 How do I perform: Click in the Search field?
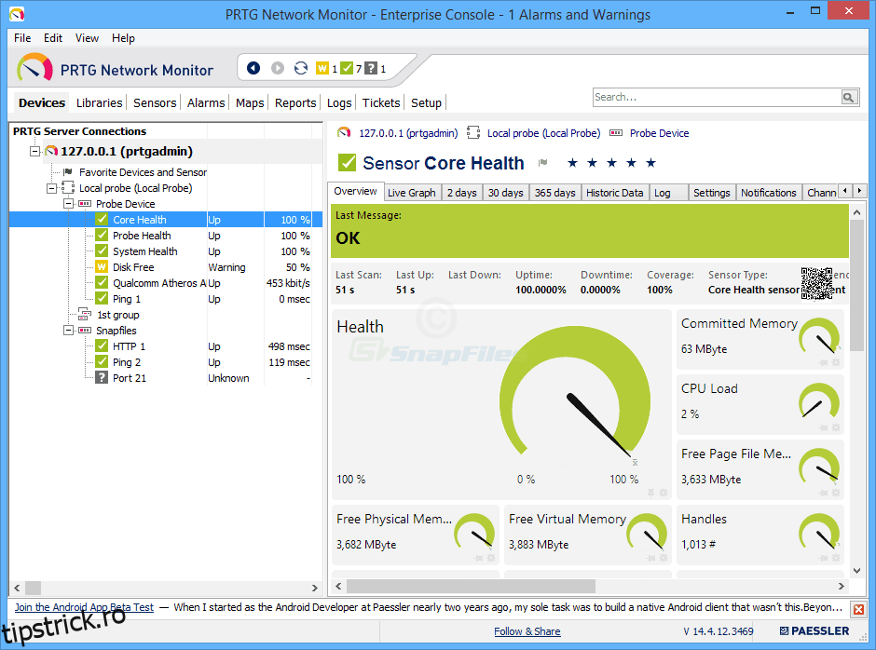[718, 97]
